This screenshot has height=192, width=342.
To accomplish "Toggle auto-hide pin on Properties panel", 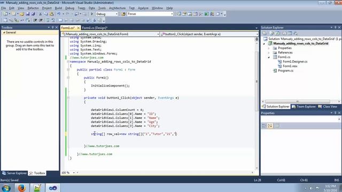I will (x=335, y=113).
